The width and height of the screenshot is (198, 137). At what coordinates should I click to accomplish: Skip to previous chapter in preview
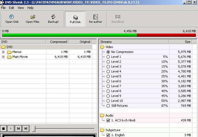[18, 129]
